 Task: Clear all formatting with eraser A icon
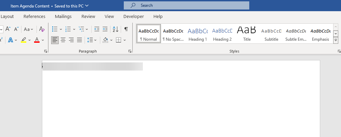pyautogui.click(x=42, y=29)
